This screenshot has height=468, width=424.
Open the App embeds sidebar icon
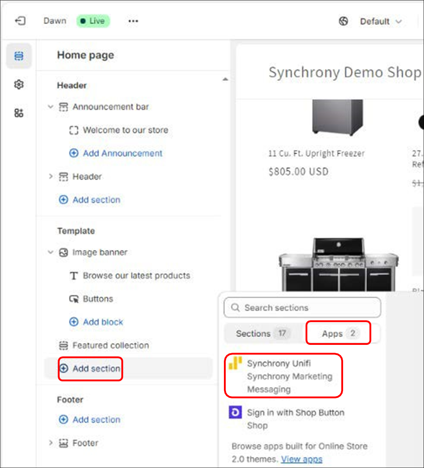(x=19, y=113)
